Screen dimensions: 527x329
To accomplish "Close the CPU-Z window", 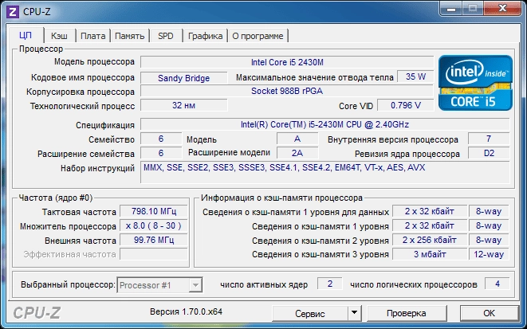I will pos(503,9).
